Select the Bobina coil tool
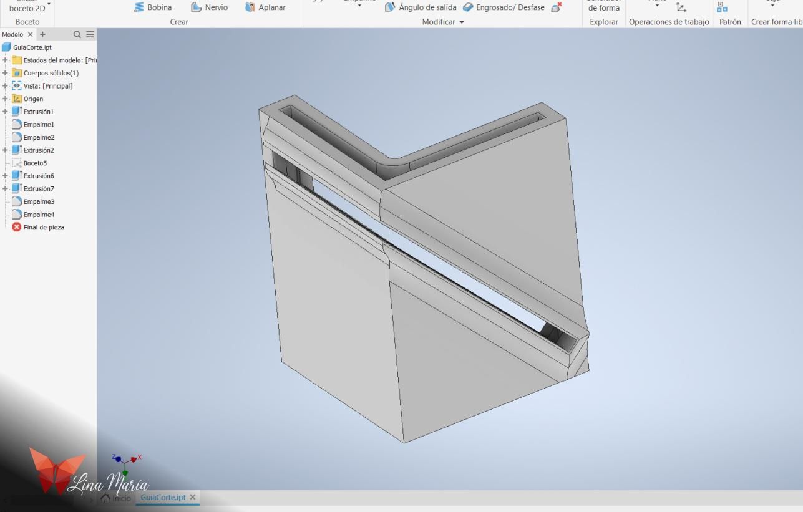Screen dimensions: 803x512 click(x=153, y=7)
